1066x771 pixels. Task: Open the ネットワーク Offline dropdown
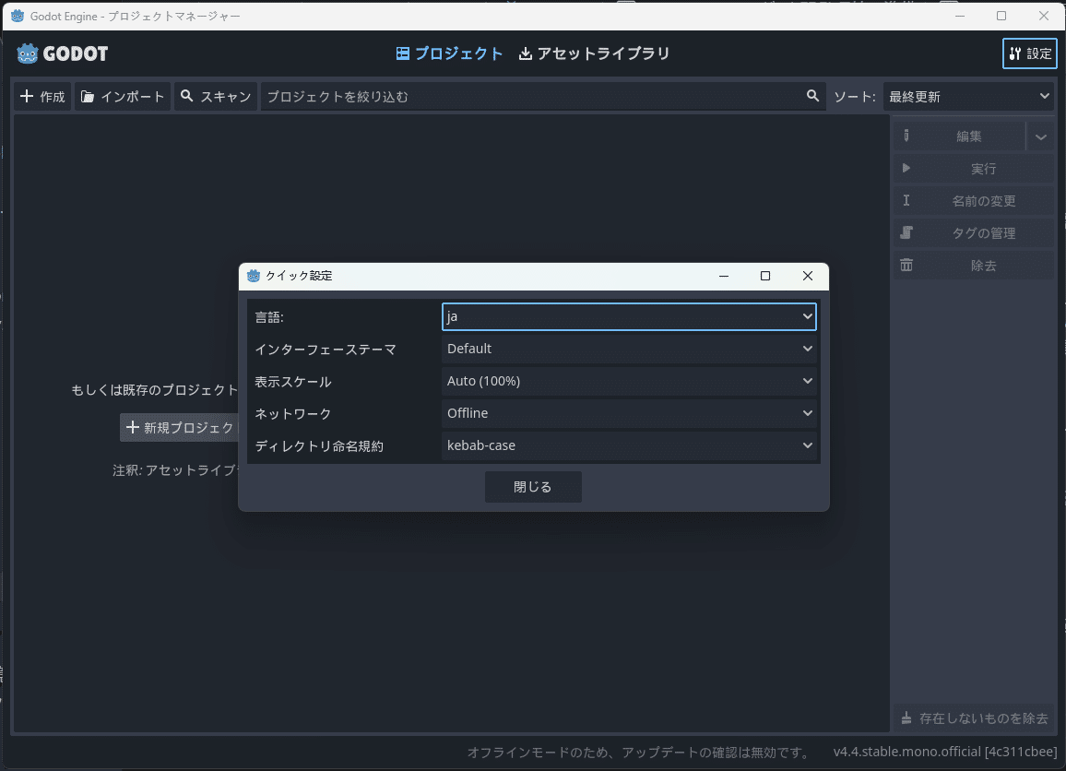[629, 413]
